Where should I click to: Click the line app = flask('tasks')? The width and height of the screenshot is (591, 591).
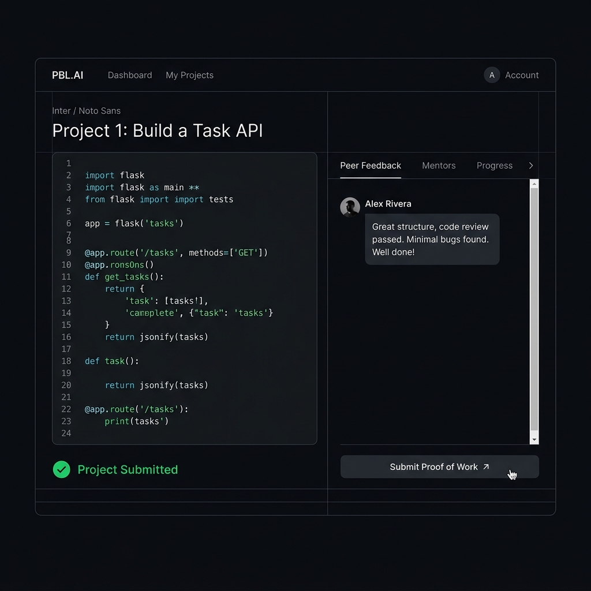coord(134,223)
